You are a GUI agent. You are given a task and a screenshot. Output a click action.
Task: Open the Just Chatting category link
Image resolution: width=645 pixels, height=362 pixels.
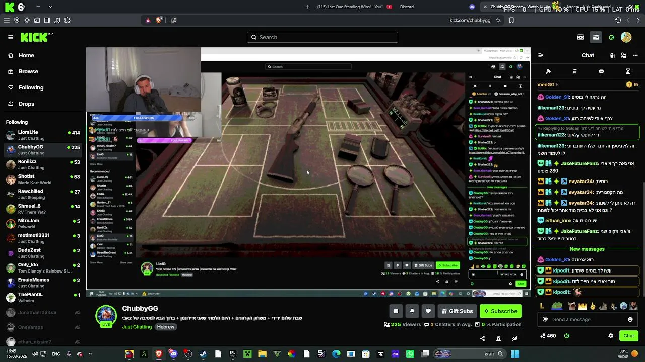pyautogui.click(x=137, y=327)
